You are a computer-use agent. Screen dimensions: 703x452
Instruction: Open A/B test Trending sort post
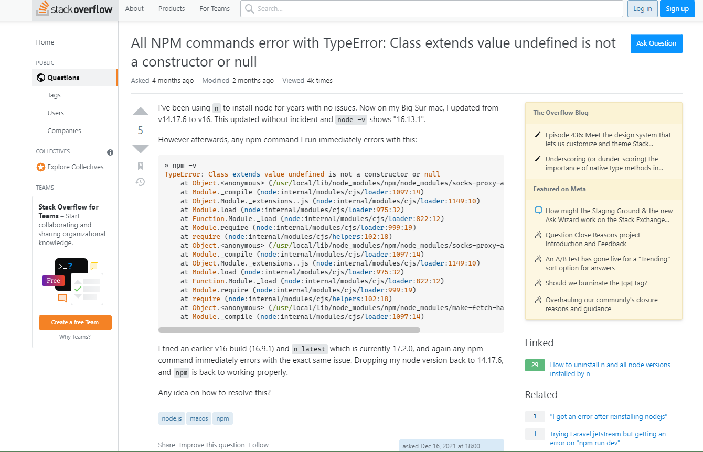click(608, 263)
